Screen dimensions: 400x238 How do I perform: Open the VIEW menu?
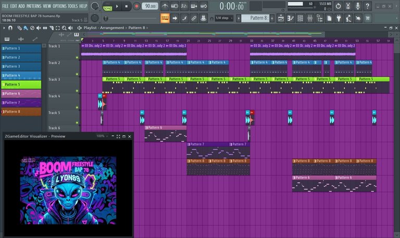point(47,6)
